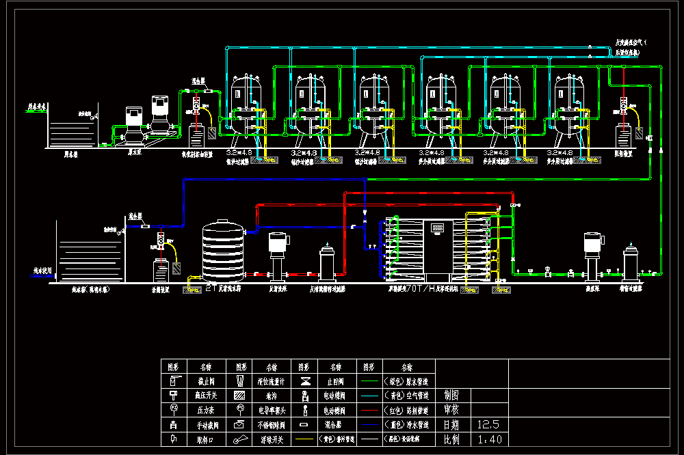Select the 电导率探头 conductivity probe symbol
This screenshot has width=684, height=455.
(239, 410)
